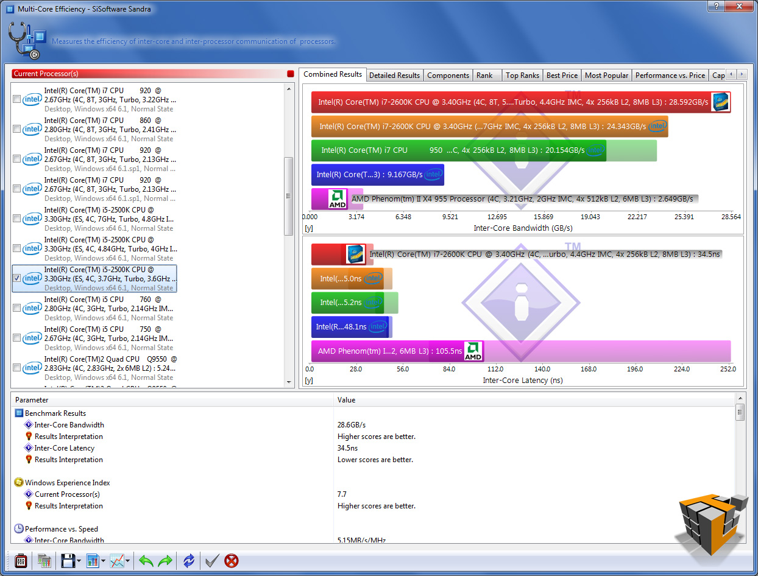
Task: Check the Core2 Quad Q9550 5.24 checkbox
Action: [x=16, y=368]
